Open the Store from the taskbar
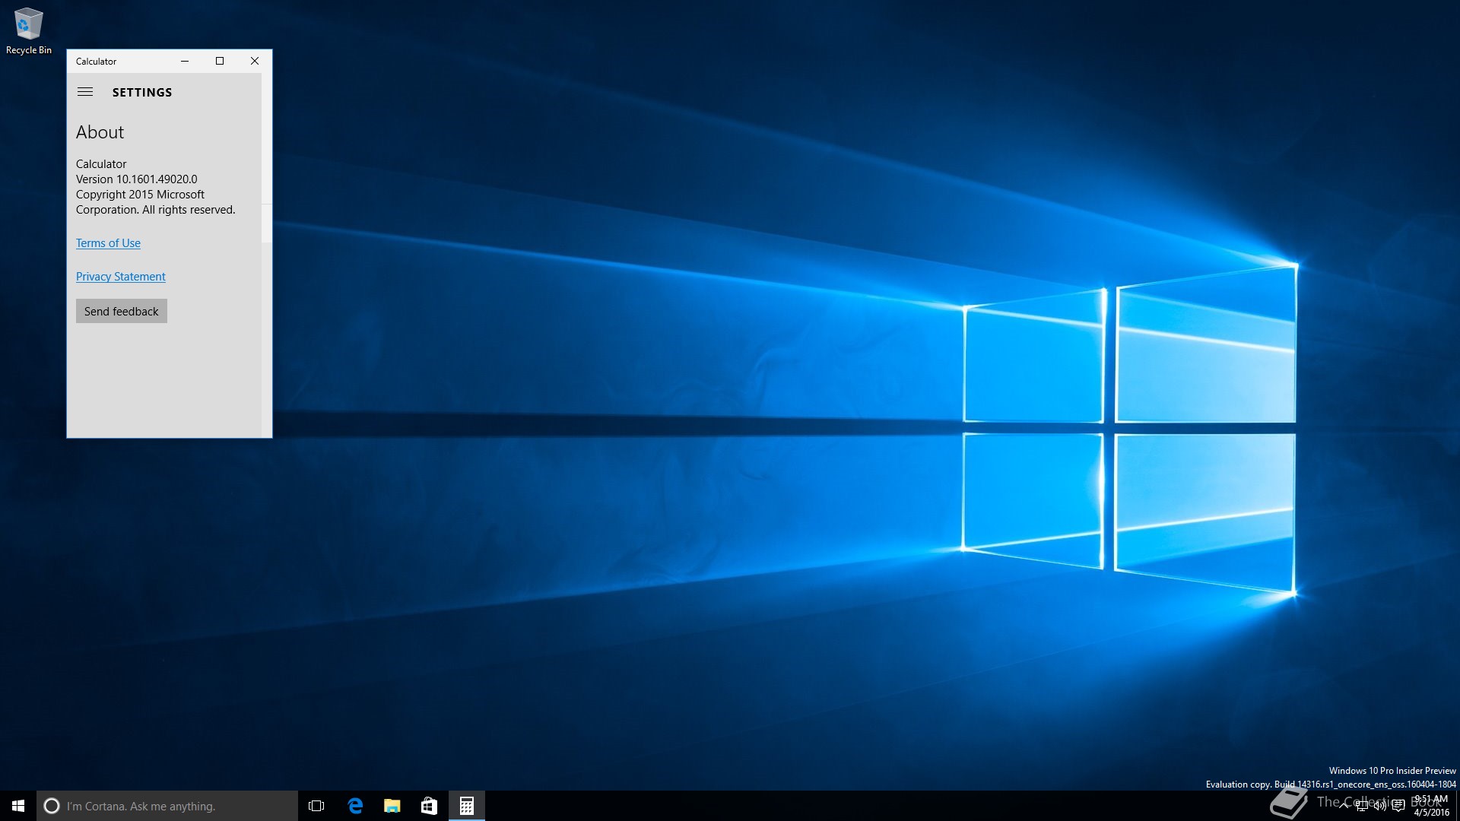The width and height of the screenshot is (1460, 821). tap(429, 806)
